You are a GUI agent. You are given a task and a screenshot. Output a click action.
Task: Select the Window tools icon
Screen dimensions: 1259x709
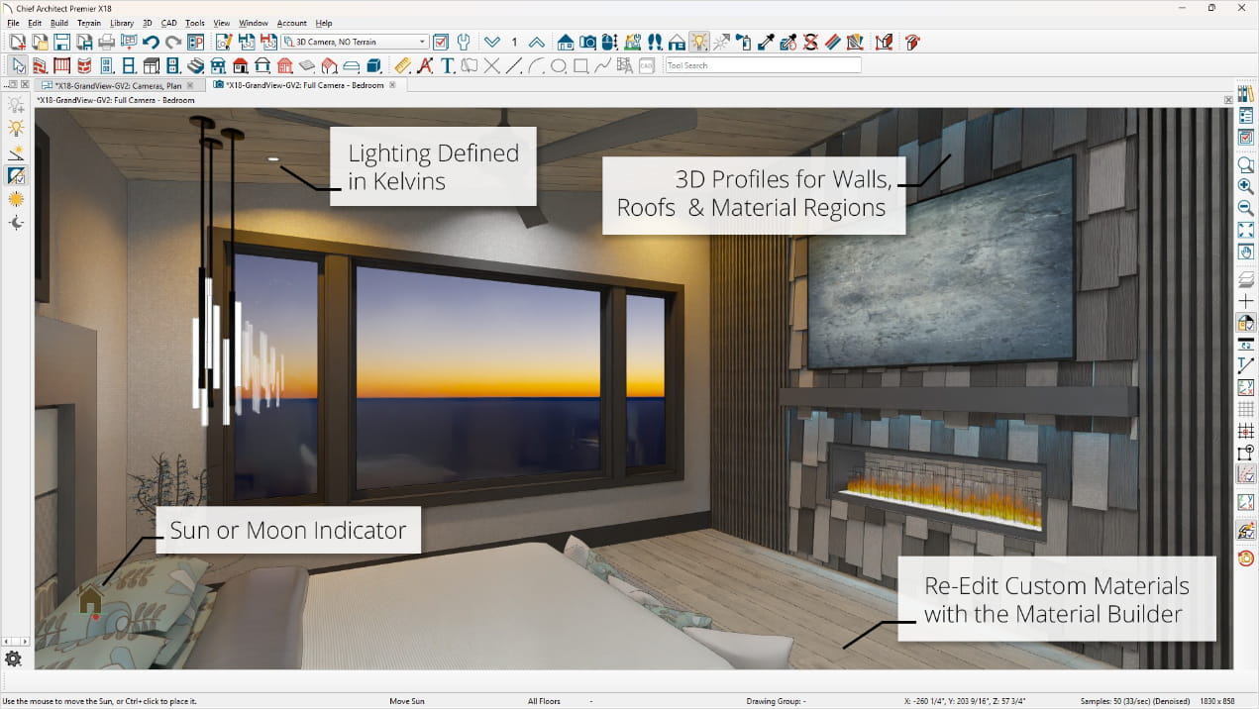(x=130, y=66)
